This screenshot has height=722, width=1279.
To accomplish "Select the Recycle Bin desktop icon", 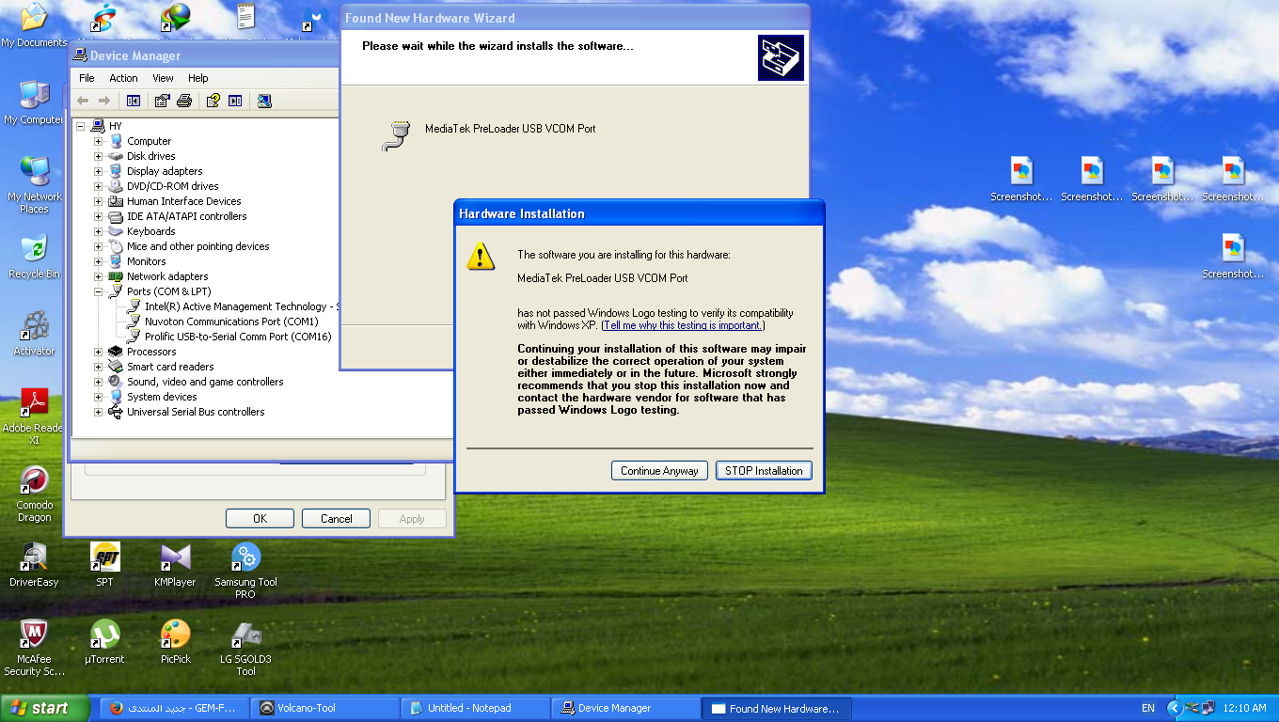I will point(34,257).
